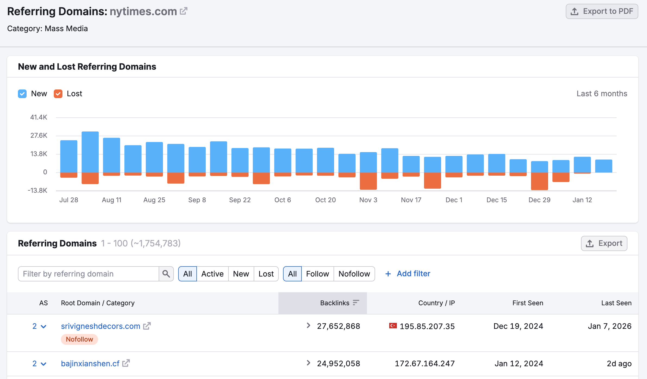
Task: Uncheck the New checkbox above the chart
Action: (x=22, y=94)
